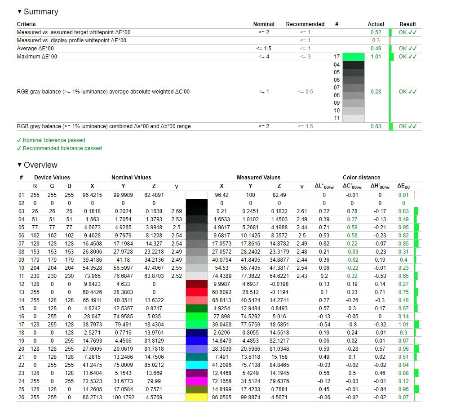This screenshot has width=456, height=406.
Task: Click the 'Device Values' header
Action: [x=52, y=178]
